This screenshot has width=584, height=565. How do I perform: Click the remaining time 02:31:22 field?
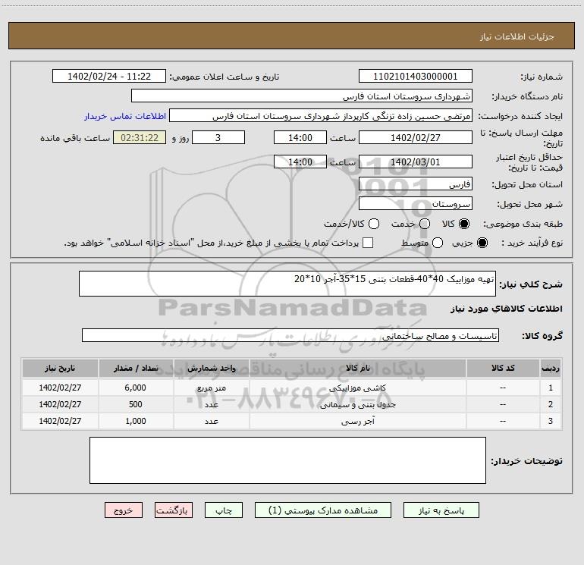[x=140, y=137]
